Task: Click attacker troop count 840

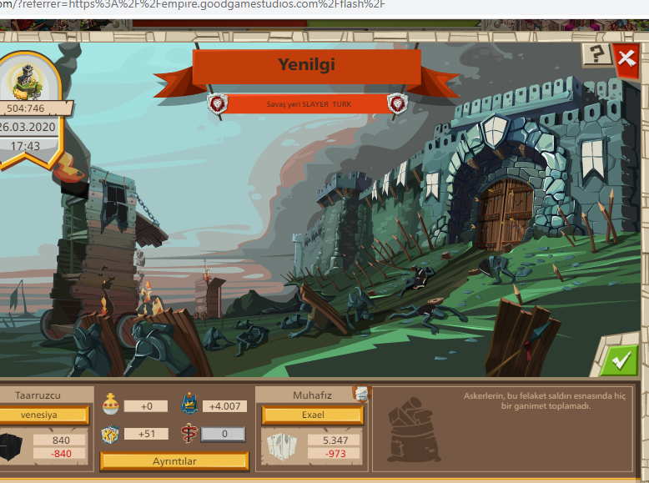Action: coord(61,440)
